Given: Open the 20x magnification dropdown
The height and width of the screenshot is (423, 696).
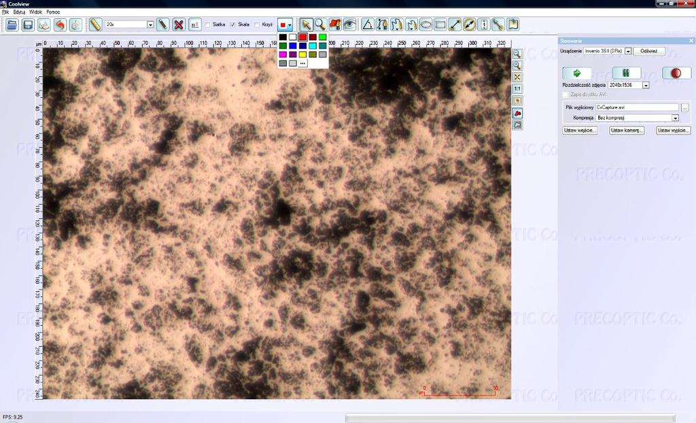Looking at the screenshot, I should coord(150,24).
